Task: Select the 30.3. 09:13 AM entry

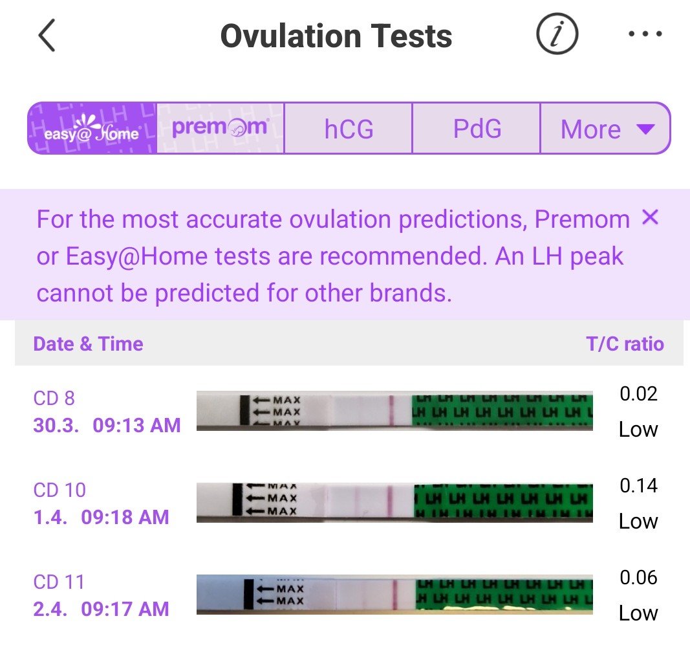Action: [107, 425]
